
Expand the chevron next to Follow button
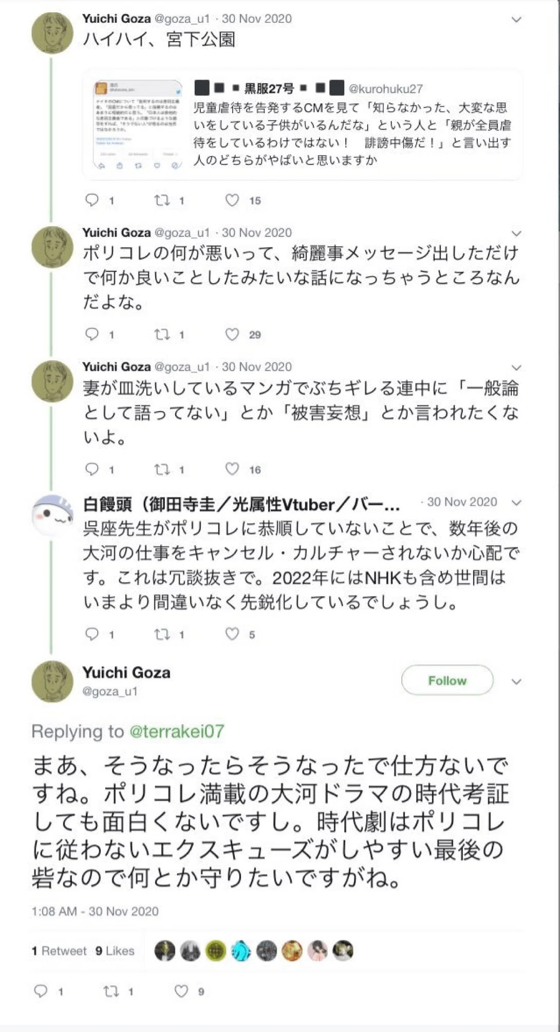pyautogui.click(x=517, y=681)
